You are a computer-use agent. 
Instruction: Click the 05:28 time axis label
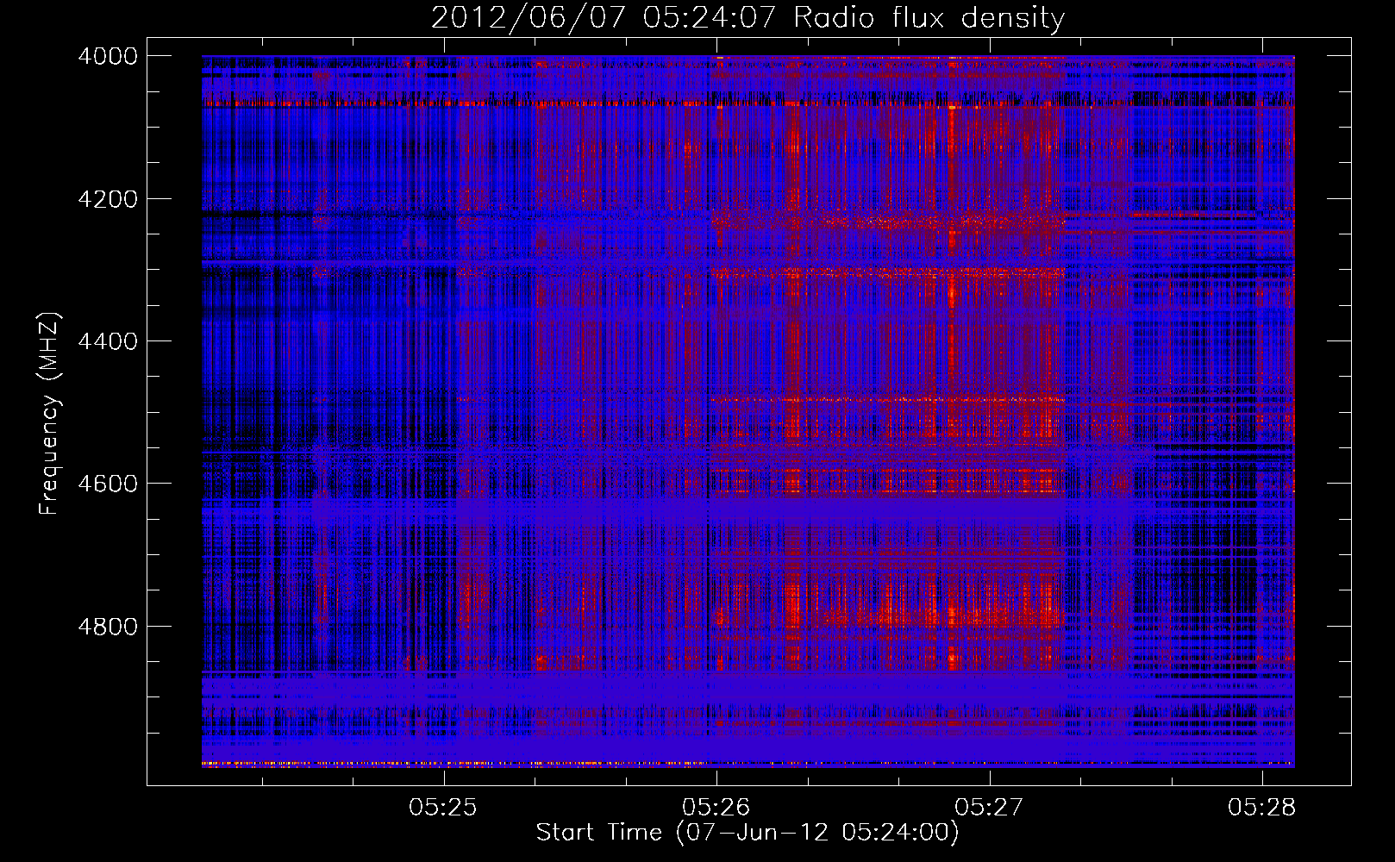(x=1262, y=808)
